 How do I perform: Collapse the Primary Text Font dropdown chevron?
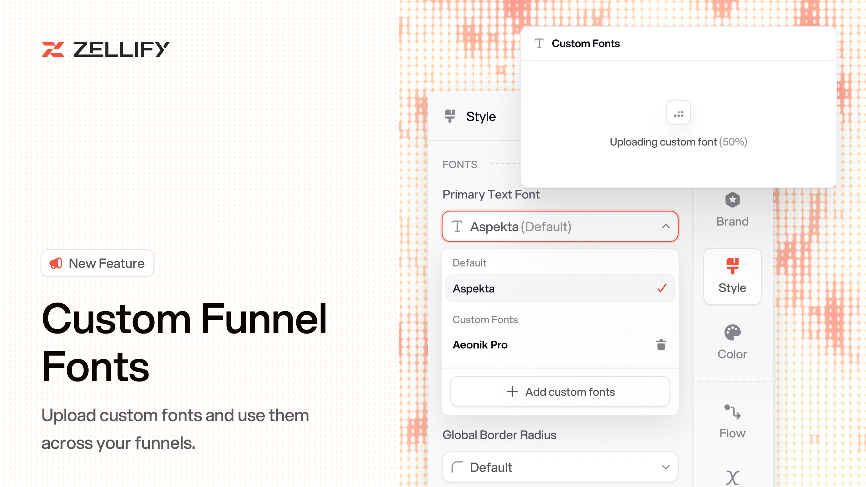[665, 227]
